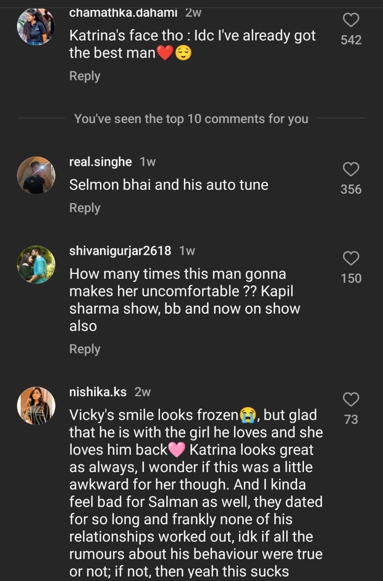Open real.singhe's profile avatar

pyautogui.click(x=36, y=175)
